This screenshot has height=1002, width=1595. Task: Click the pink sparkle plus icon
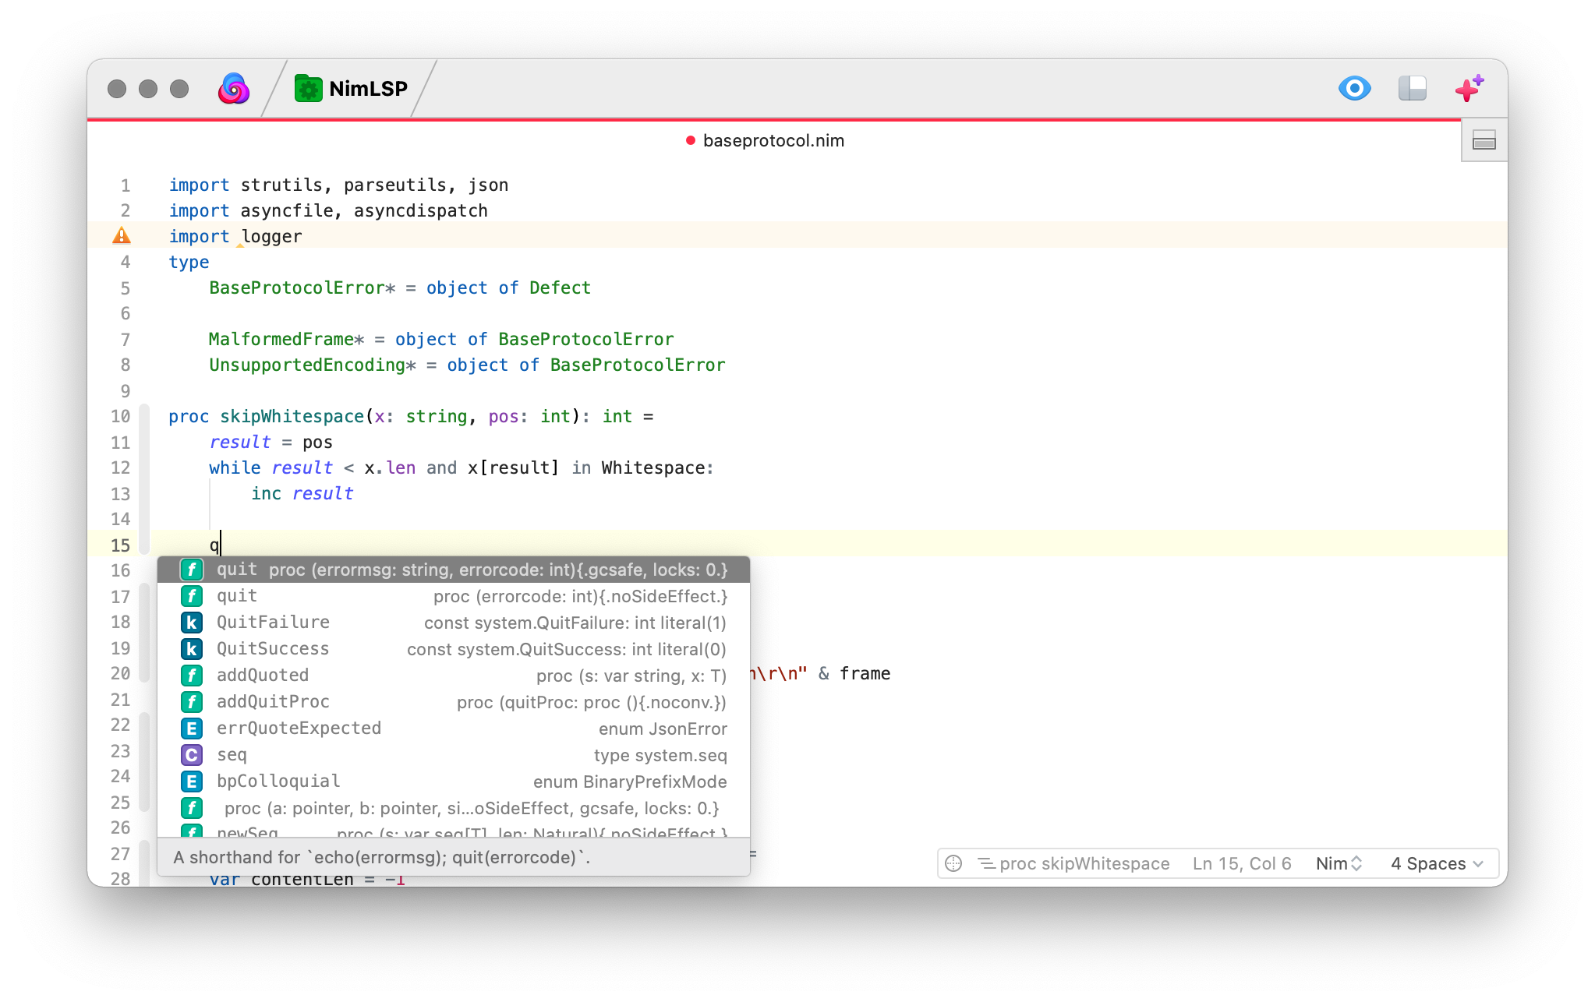tap(1469, 88)
